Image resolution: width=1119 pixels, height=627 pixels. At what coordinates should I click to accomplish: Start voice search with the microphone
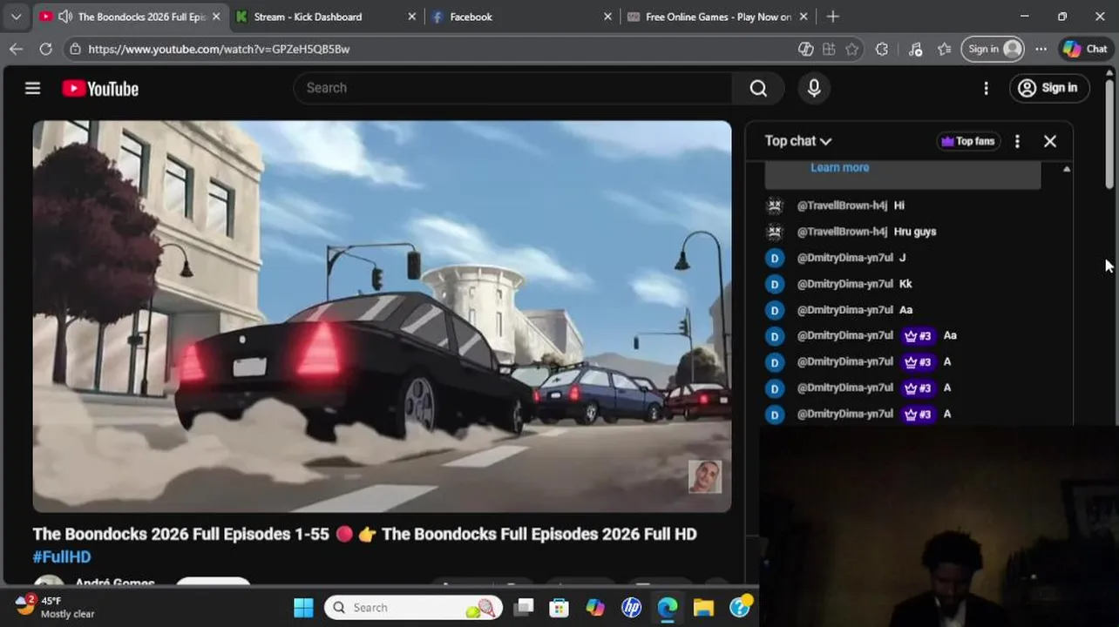coord(814,88)
